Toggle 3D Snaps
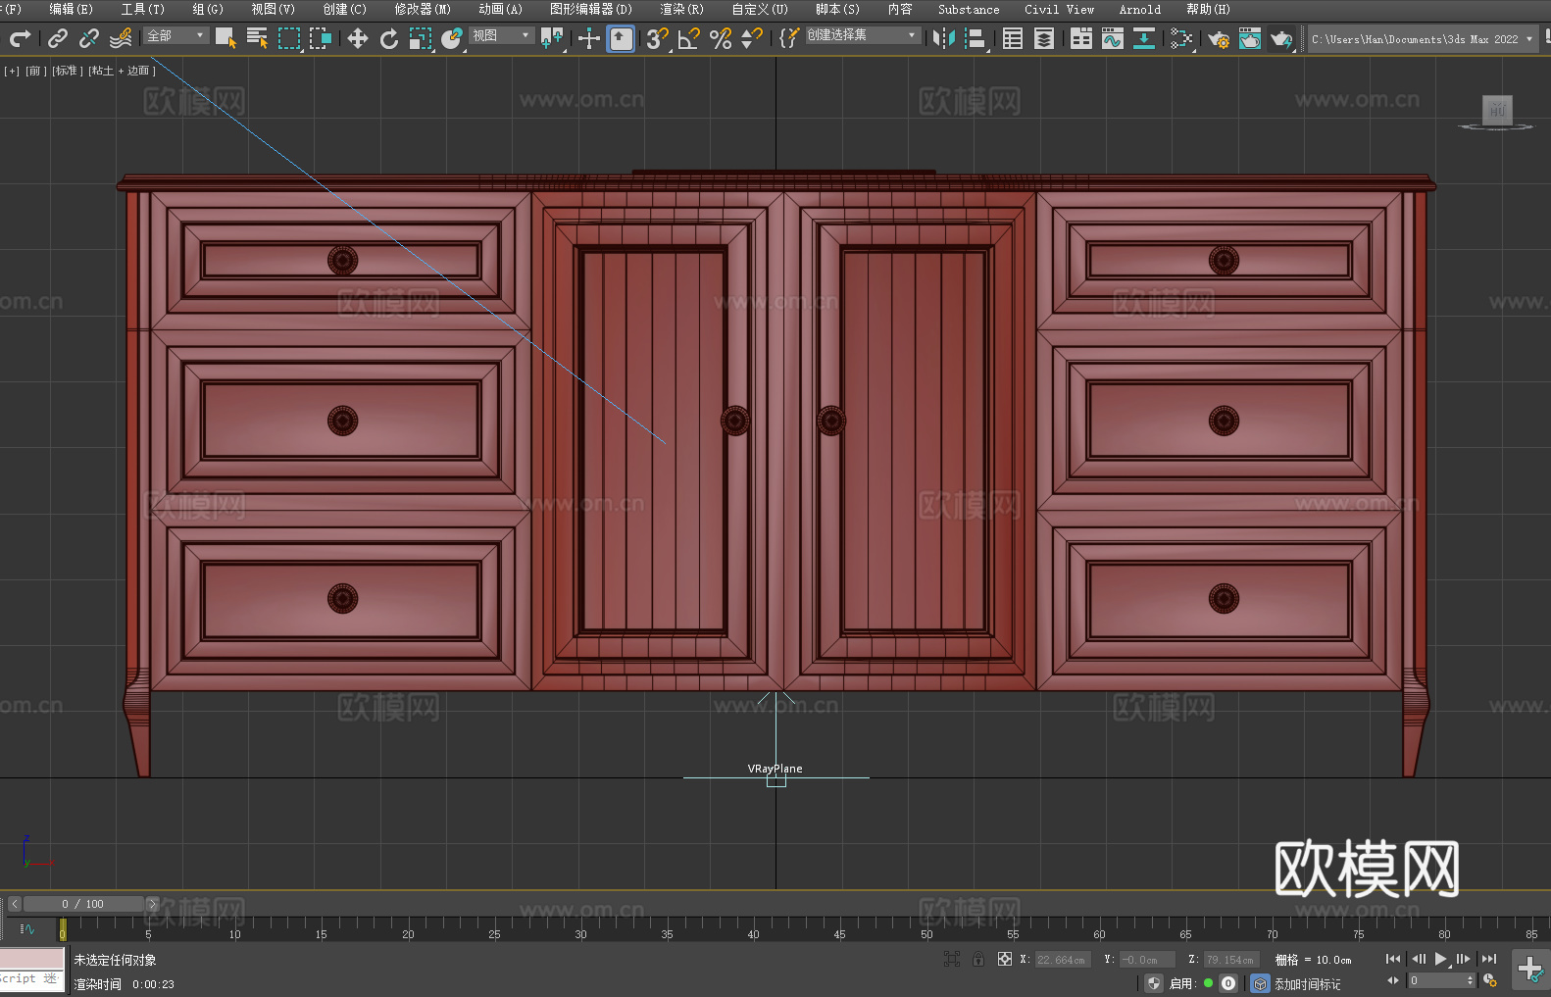 click(658, 38)
